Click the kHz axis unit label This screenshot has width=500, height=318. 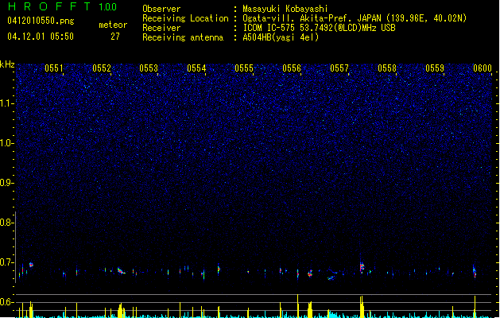pyautogui.click(x=7, y=64)
